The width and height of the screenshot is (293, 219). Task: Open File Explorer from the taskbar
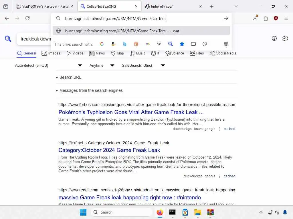pos(197,212)
